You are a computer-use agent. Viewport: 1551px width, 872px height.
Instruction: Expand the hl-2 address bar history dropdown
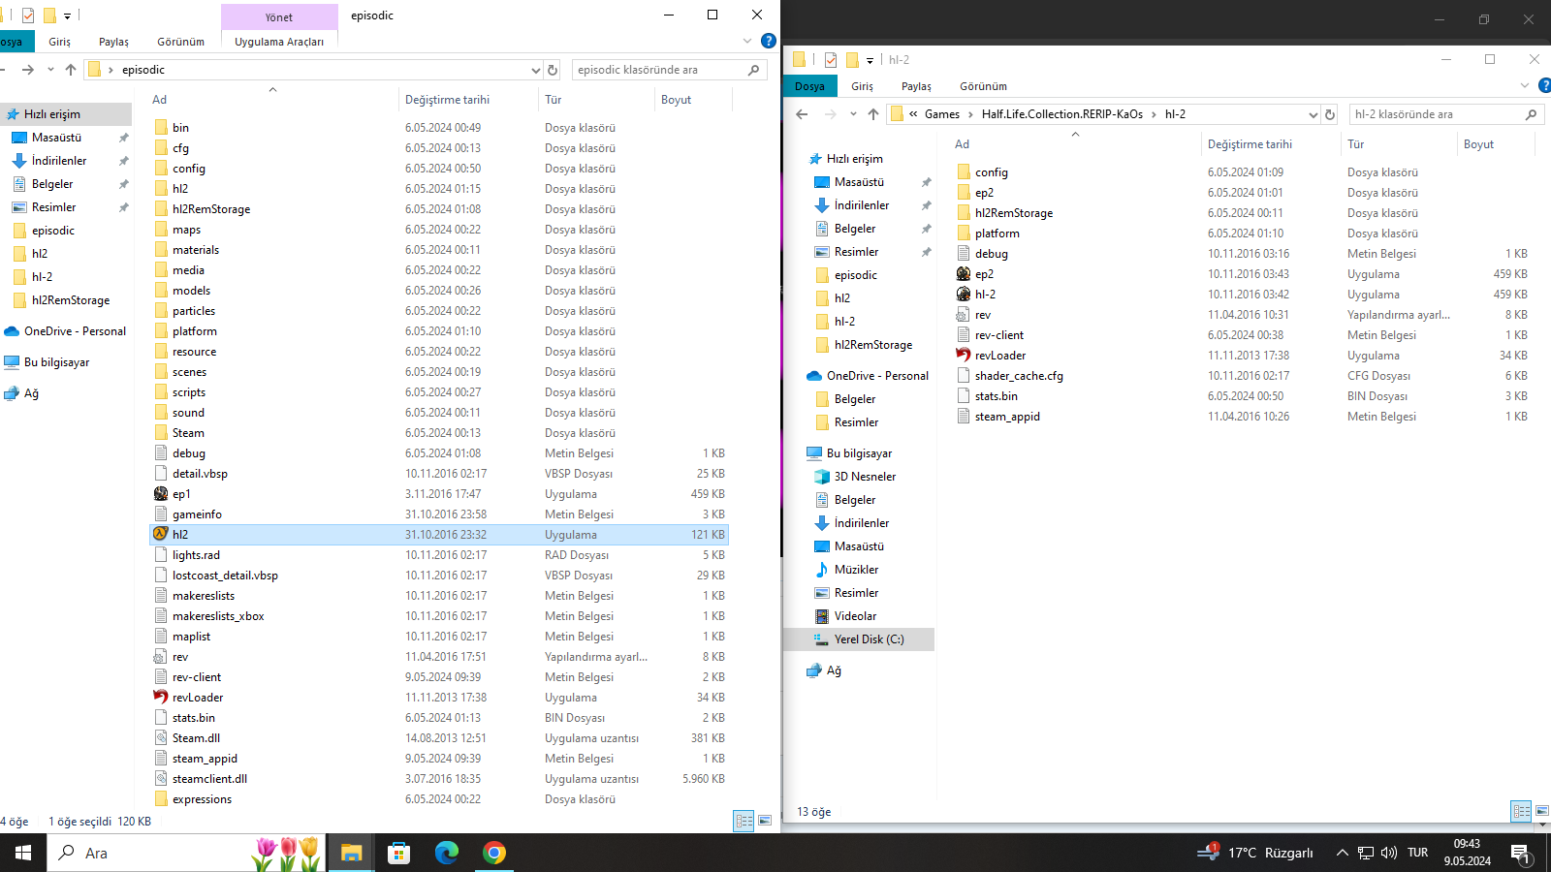click(1314, 114)
